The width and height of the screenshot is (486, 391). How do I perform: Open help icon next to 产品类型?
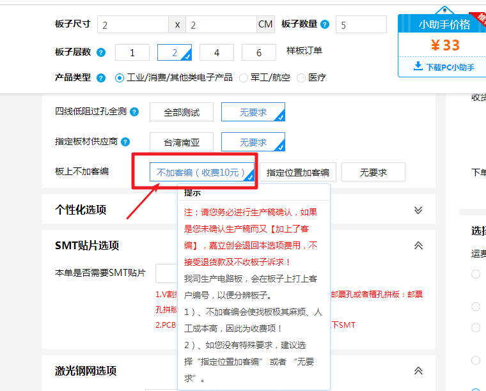pyautogui.click(x=101, y=78)
